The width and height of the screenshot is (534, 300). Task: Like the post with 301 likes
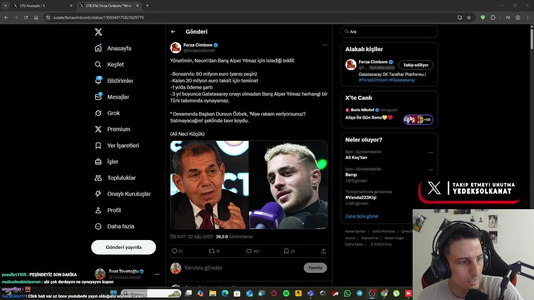[x=249, y=251]
